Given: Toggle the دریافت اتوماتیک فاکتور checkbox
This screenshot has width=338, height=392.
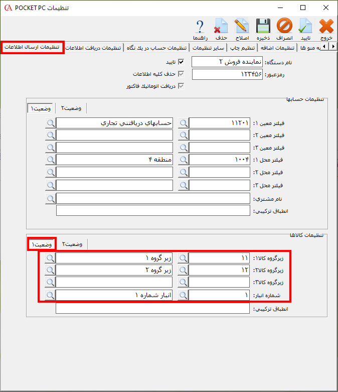Looking at the screenshot, I should coord(182,86).
